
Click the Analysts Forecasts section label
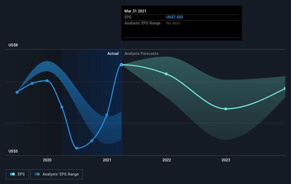point(141,53)
